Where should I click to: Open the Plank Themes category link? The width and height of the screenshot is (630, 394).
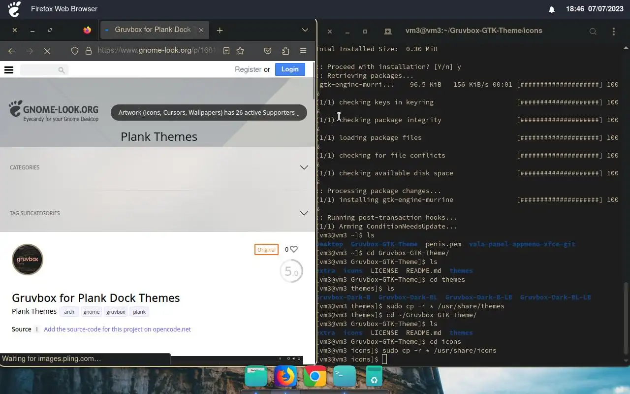[34, 311]
